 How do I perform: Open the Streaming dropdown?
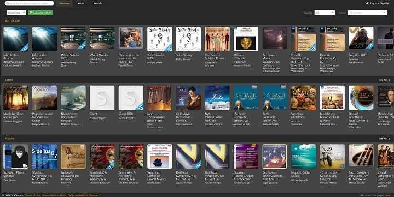click(16, 13)
